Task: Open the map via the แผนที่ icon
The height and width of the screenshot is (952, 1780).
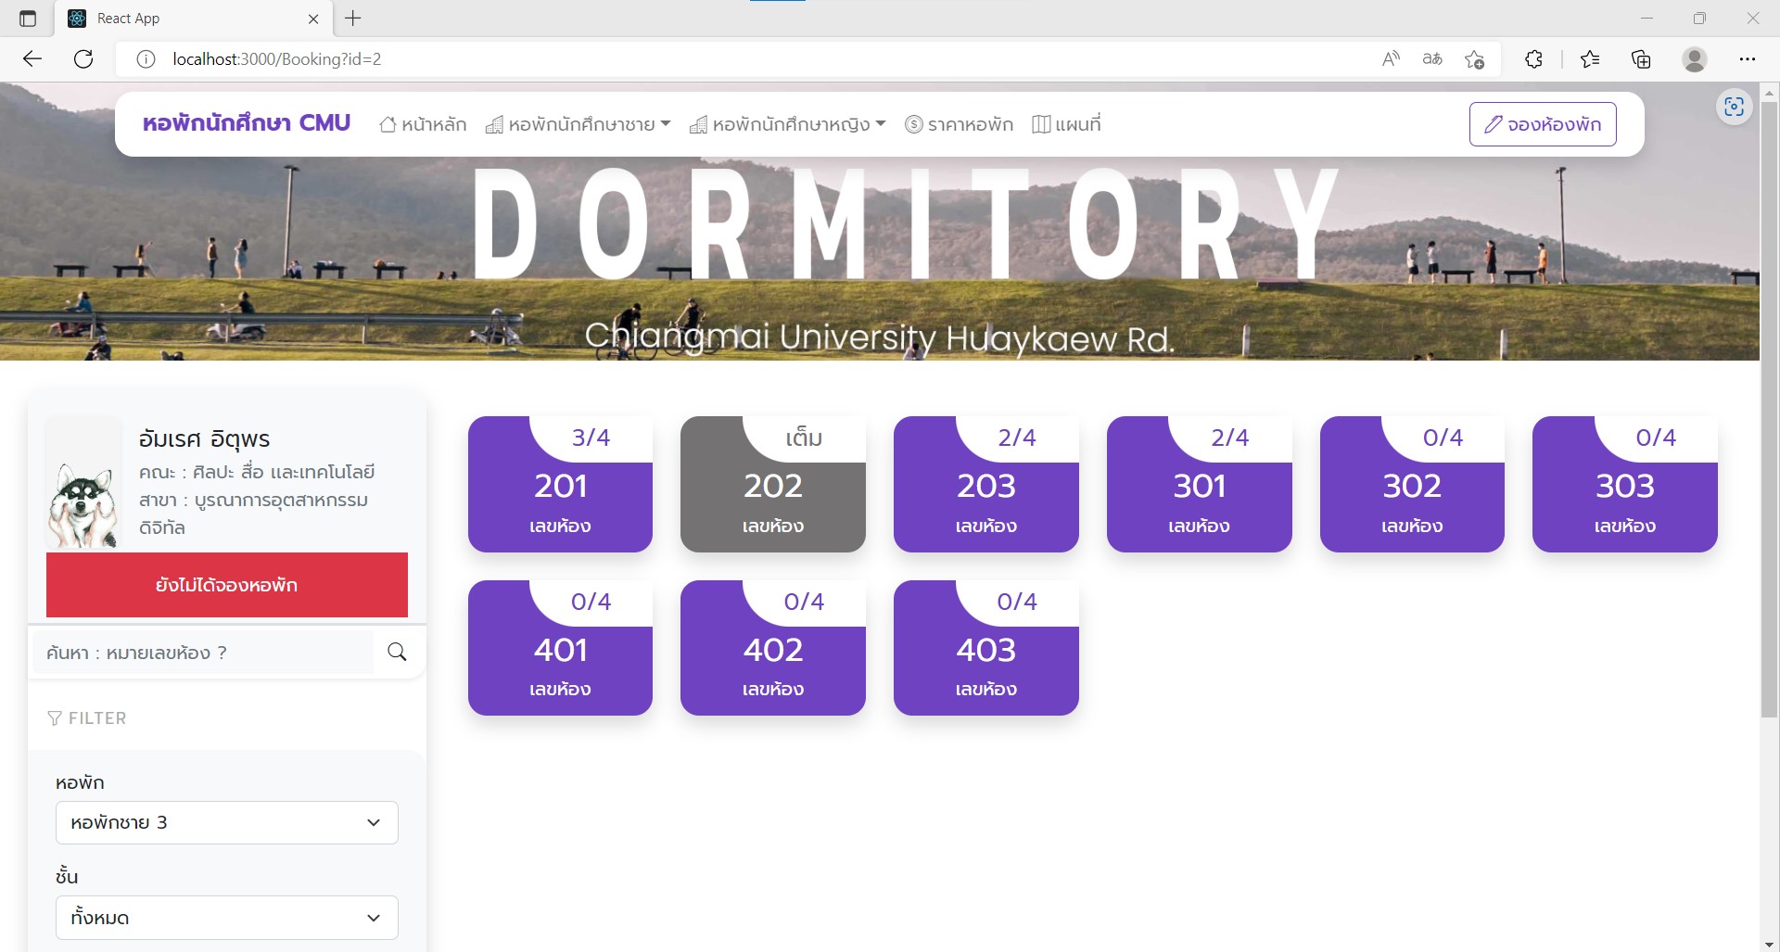Action: pos(1042,123)
